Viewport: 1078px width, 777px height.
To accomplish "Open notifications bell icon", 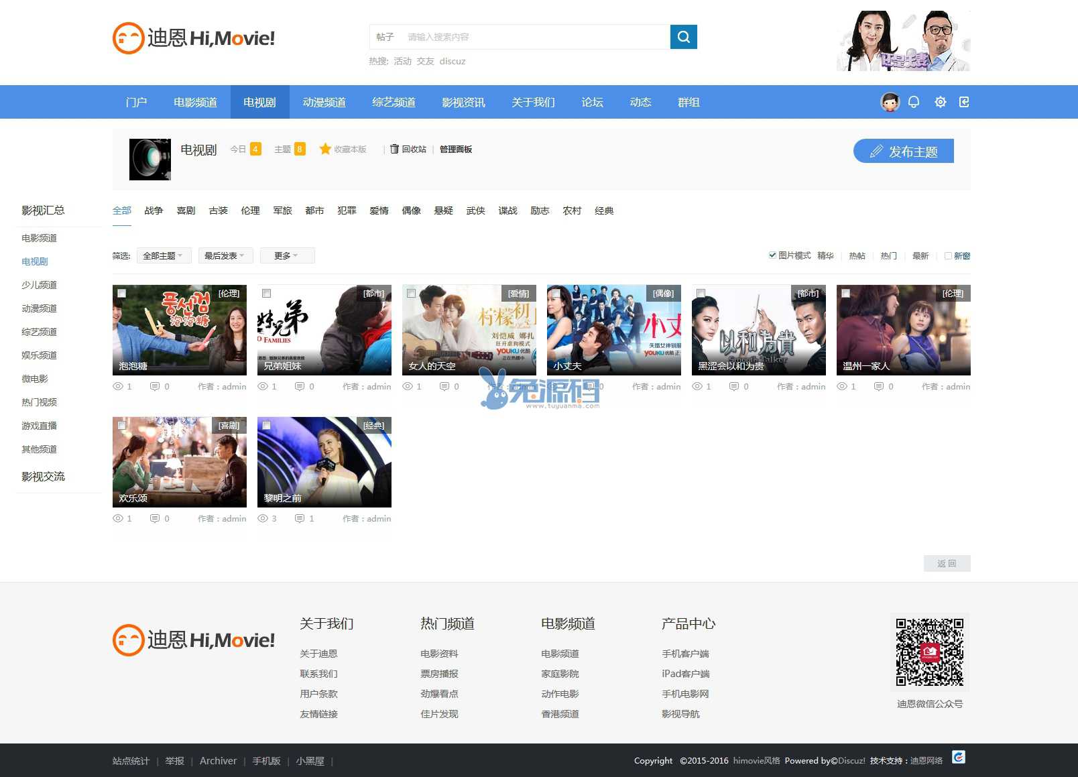I will (x=914, y=102).
